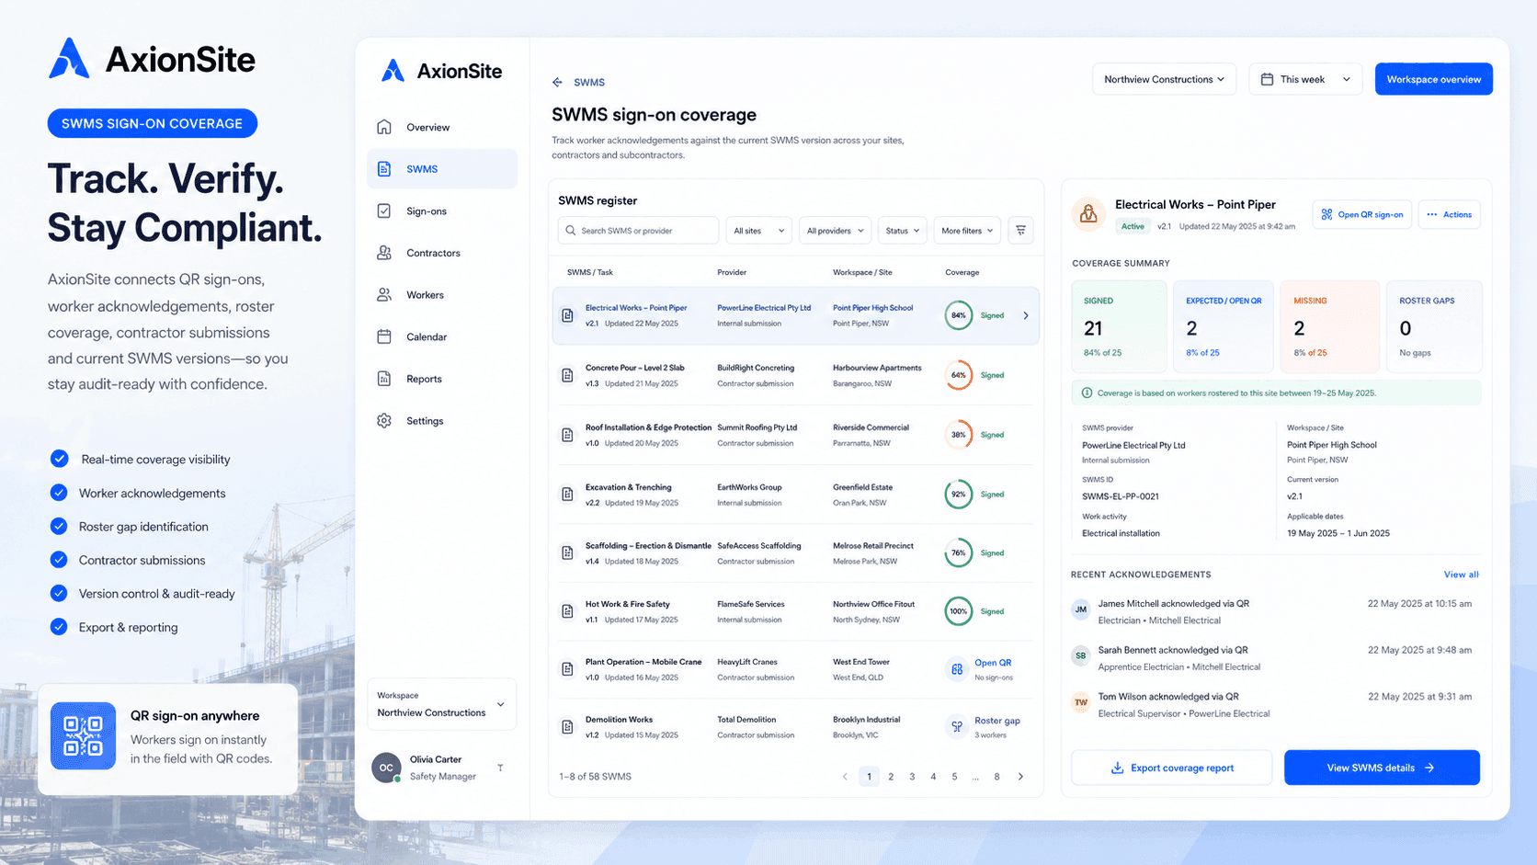The image size is (1537, 865).
Task: Click the calendar icon in This week selector
Action: [1267, 80]
